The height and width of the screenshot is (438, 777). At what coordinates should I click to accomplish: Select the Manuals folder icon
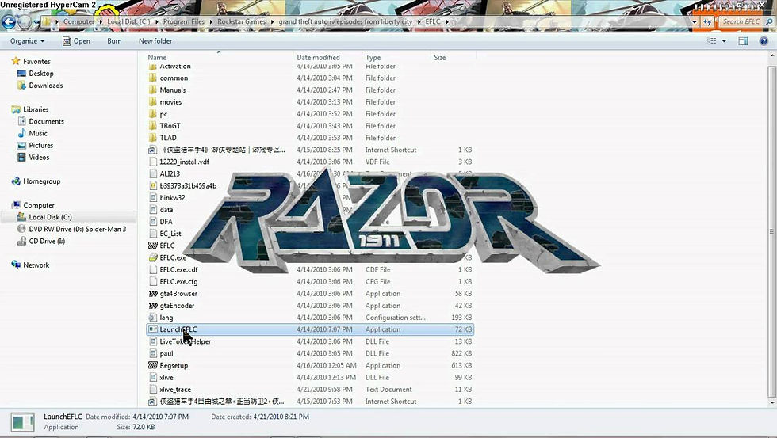tap(152, 90)
